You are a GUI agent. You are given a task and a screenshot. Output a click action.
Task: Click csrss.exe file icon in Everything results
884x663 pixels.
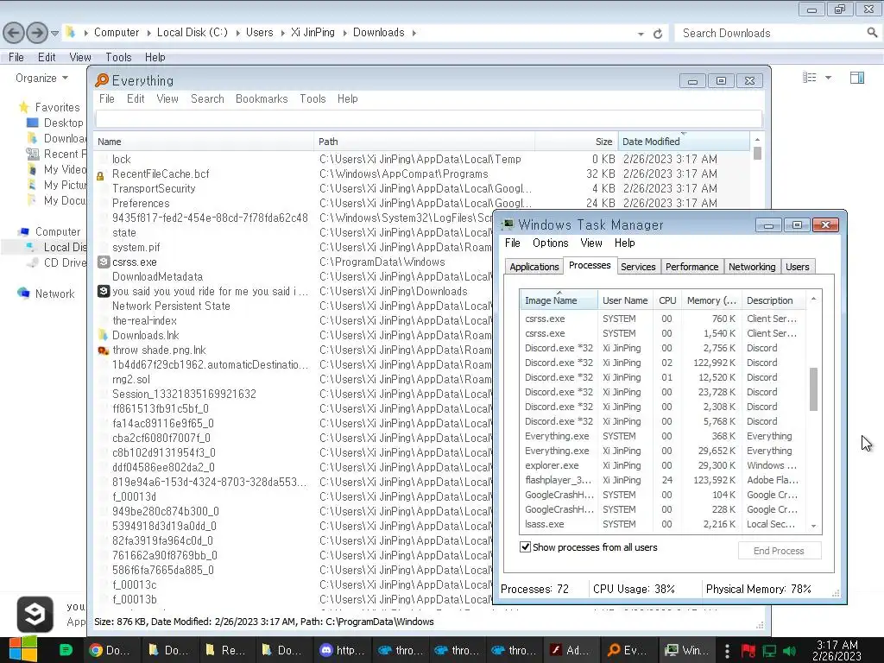click(x=104, y=262)
